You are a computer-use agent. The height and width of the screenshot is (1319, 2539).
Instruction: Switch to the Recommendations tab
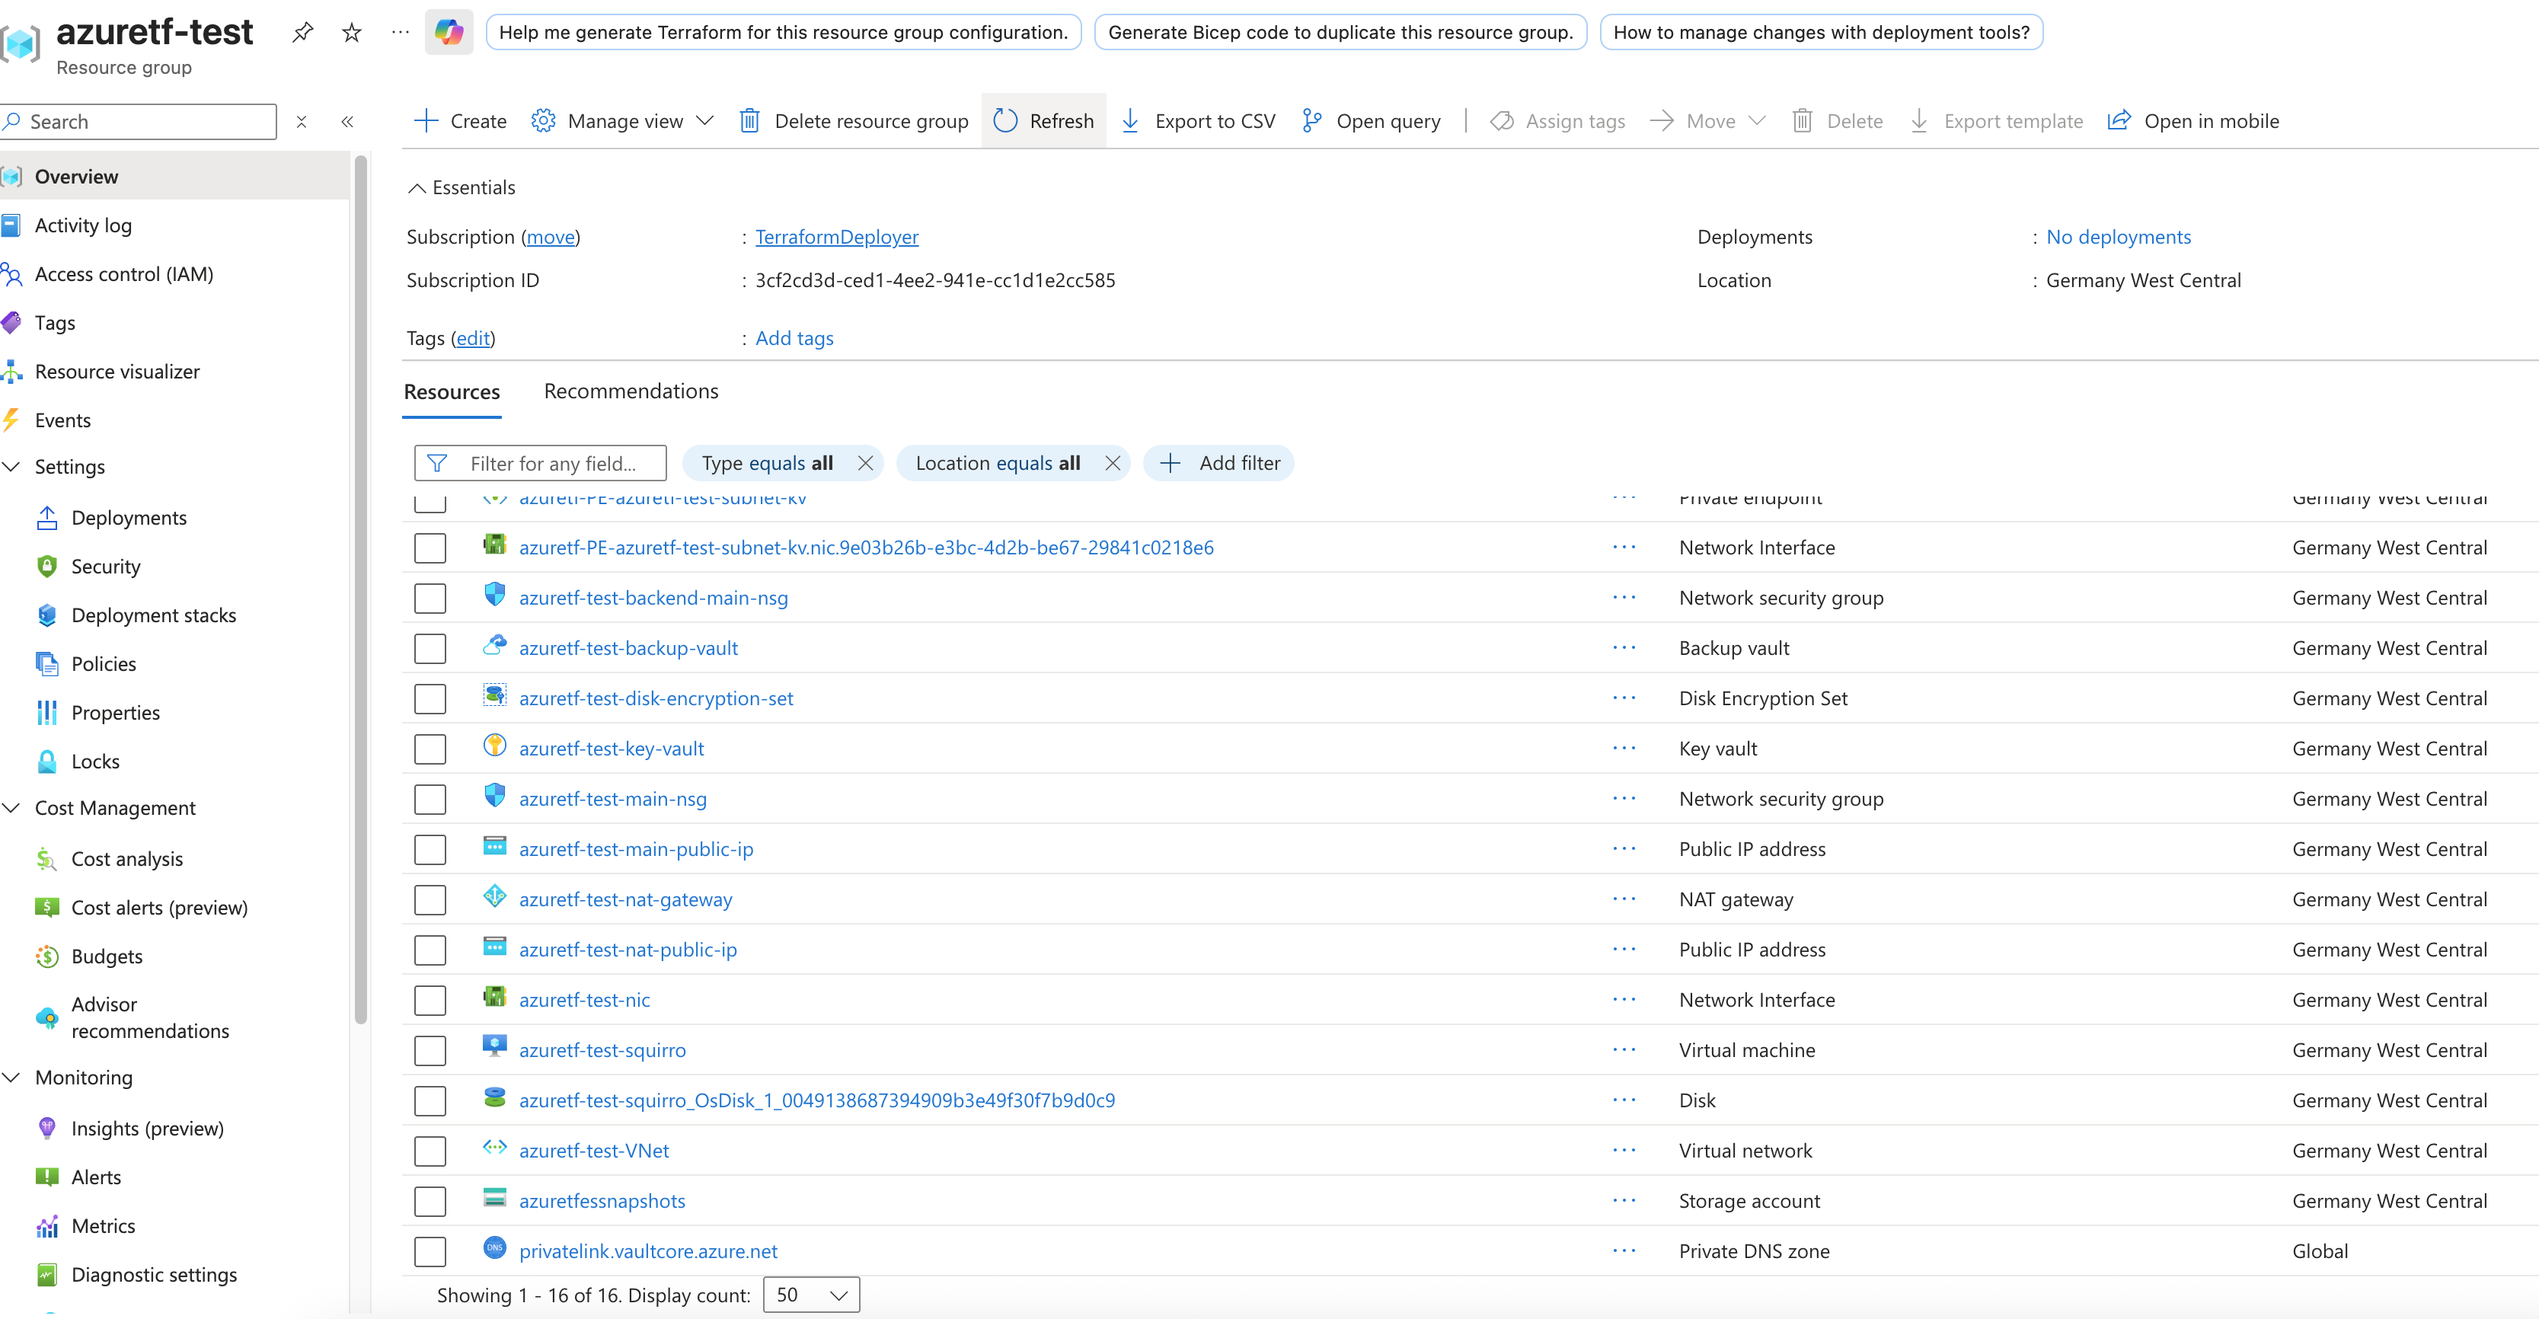coord(631,391)
